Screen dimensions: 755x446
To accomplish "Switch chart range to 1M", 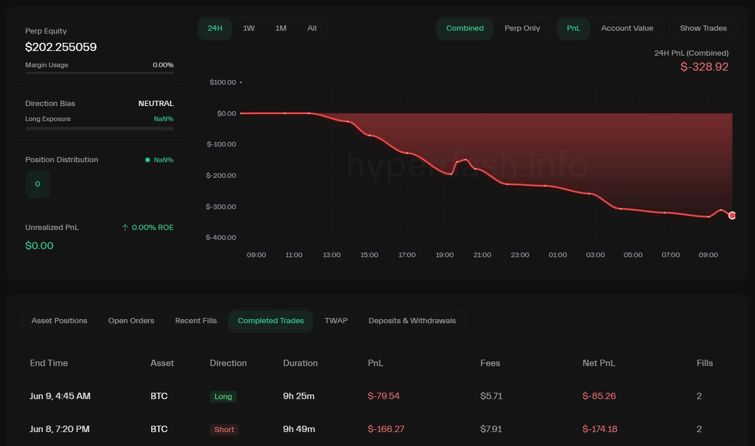I will [x=281, y=28].
